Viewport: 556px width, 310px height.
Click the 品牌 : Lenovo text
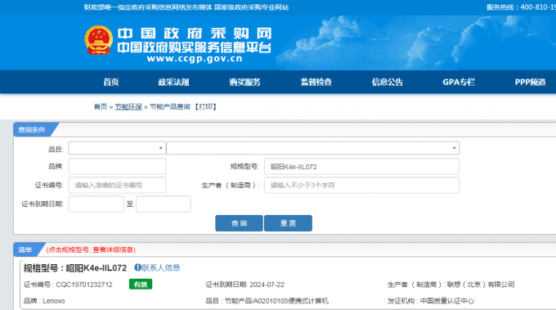[x=44, y=301]
